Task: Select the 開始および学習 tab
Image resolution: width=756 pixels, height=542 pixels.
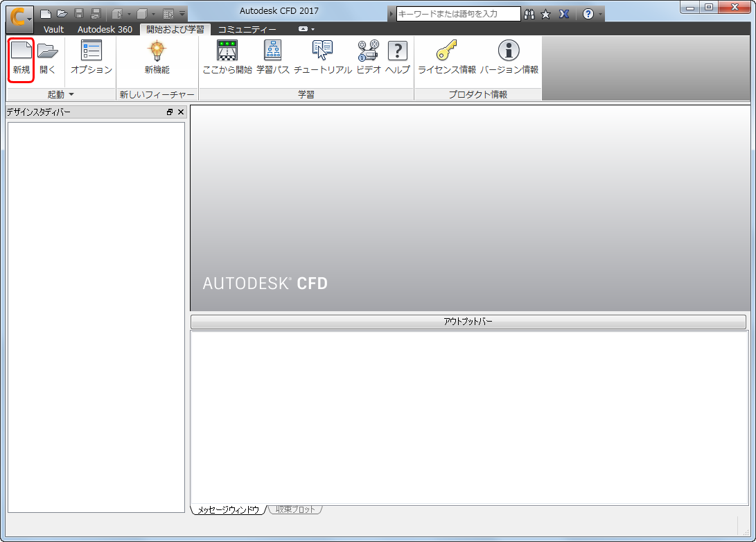Action: tap(175, 29)
